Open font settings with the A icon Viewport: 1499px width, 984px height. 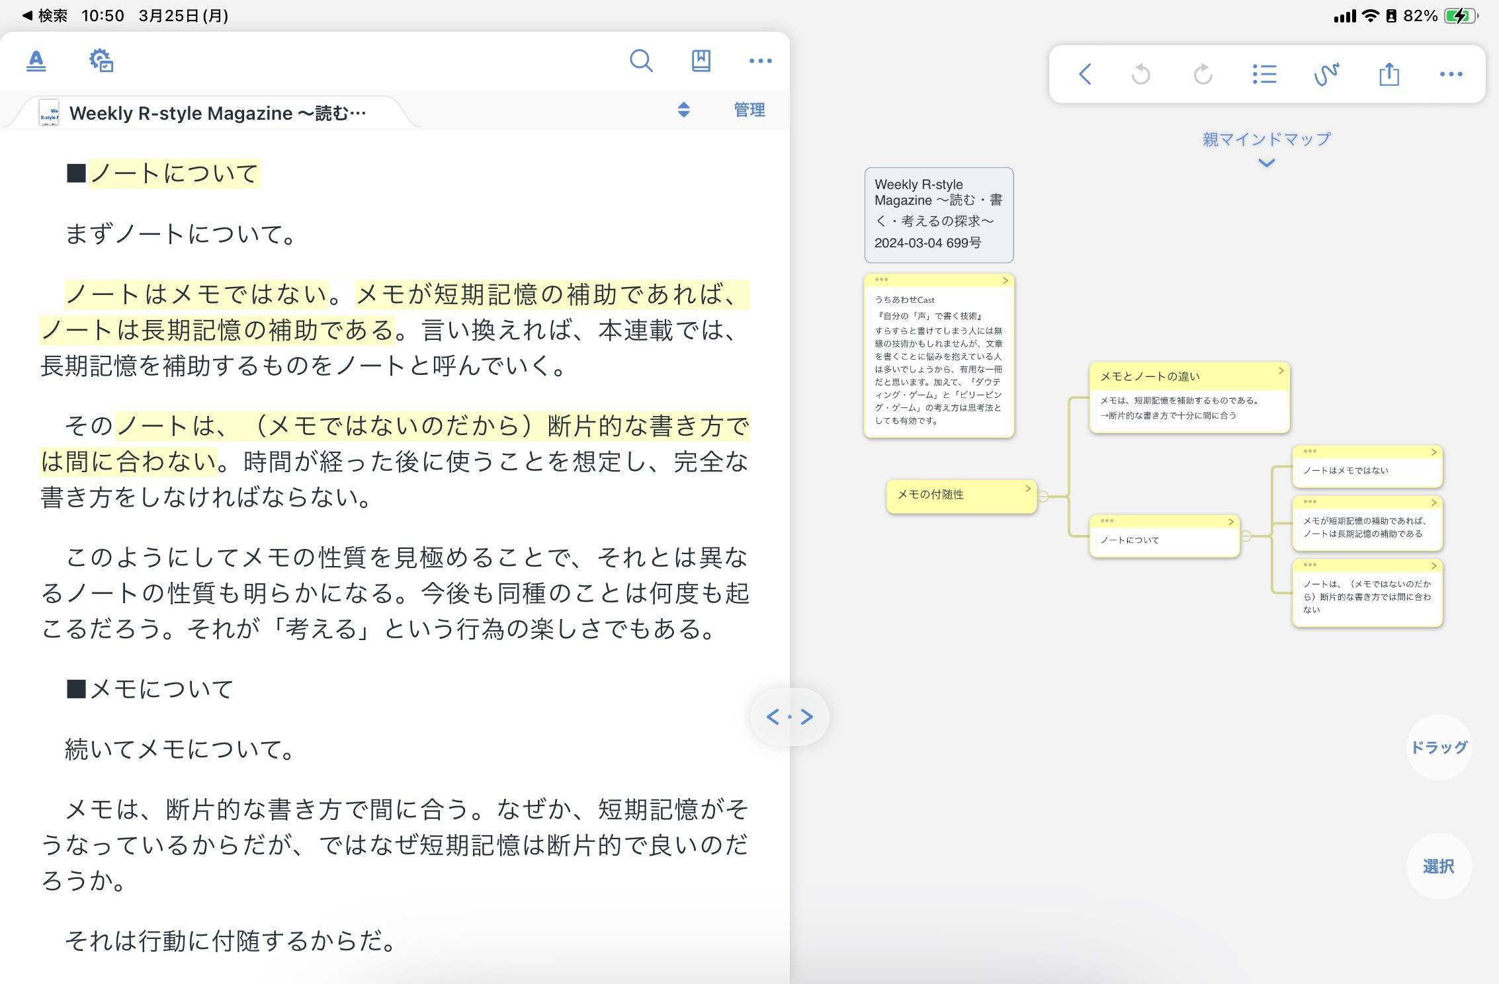36,61
